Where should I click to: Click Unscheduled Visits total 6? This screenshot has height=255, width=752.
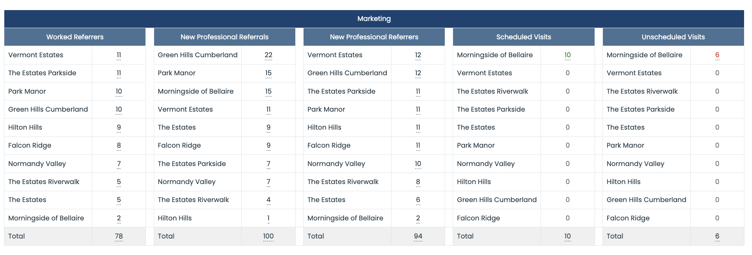click(x=717, y=236)
